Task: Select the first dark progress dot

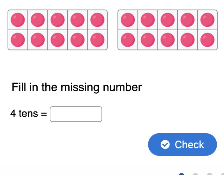Action: tap(182, 174)
